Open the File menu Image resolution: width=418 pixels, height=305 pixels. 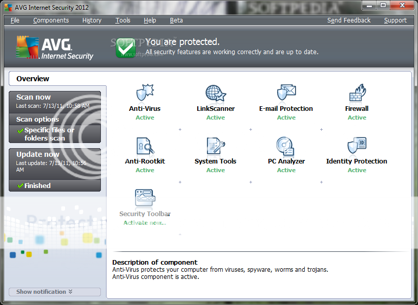[15, 20]
